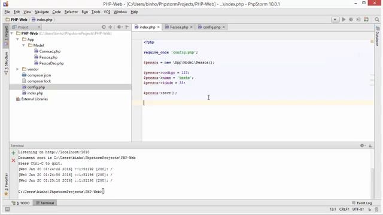Image resolution: width=383 pixels, height=215 pixels.
Task: Open Project panel gear settings
Action: 120,27
